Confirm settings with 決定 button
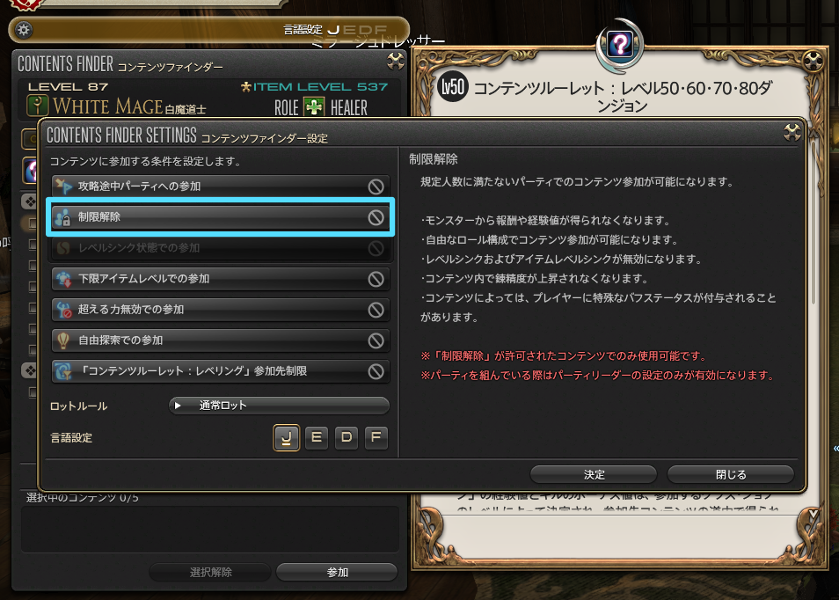This screenshot has height=600, width=839. tap(594, 474)
